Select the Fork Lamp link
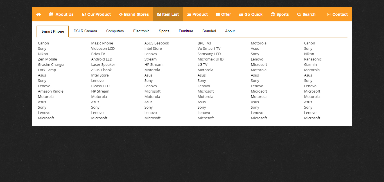 47,70
